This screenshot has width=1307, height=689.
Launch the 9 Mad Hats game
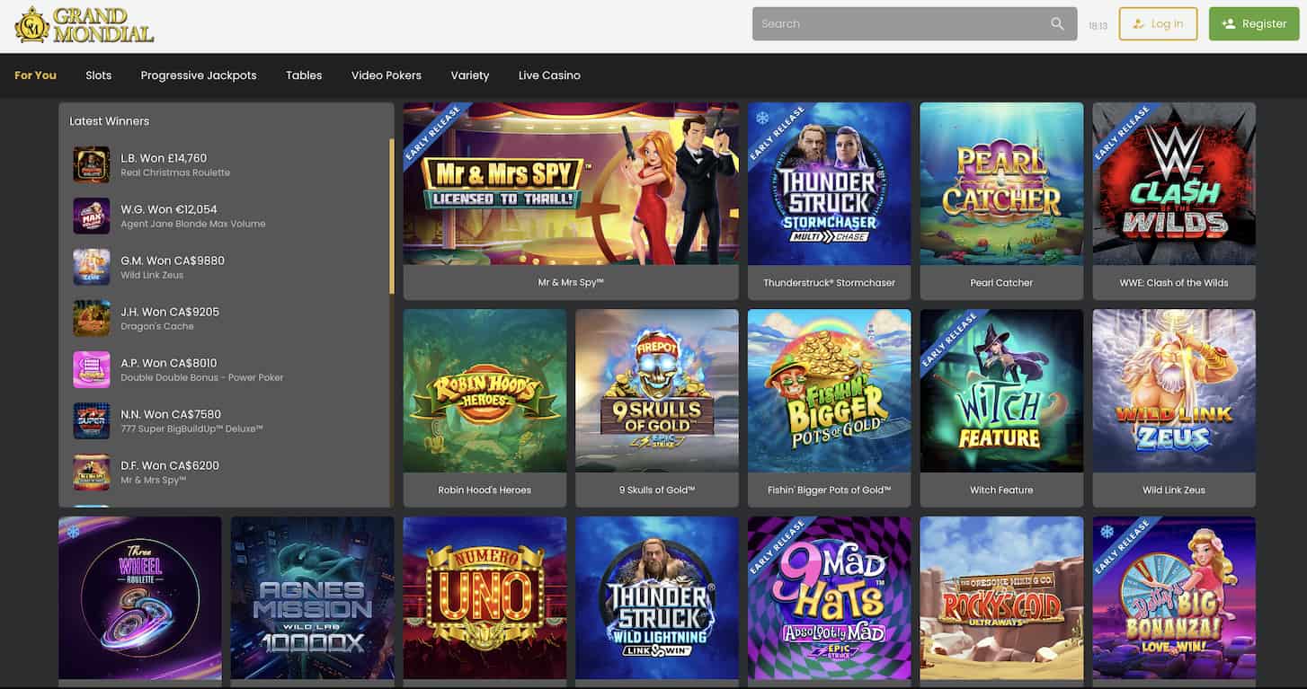(x=829, y=597)
